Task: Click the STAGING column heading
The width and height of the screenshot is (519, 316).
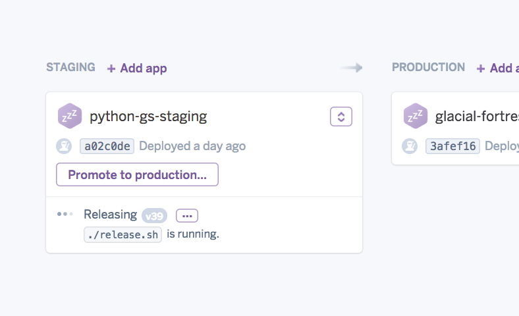Action: tap(70, 67)
